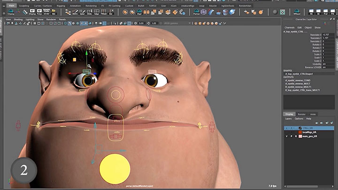Toggle playback P of main_geo_LYR layer
Viewport: 338px width, 190px height.
(291, 137)
